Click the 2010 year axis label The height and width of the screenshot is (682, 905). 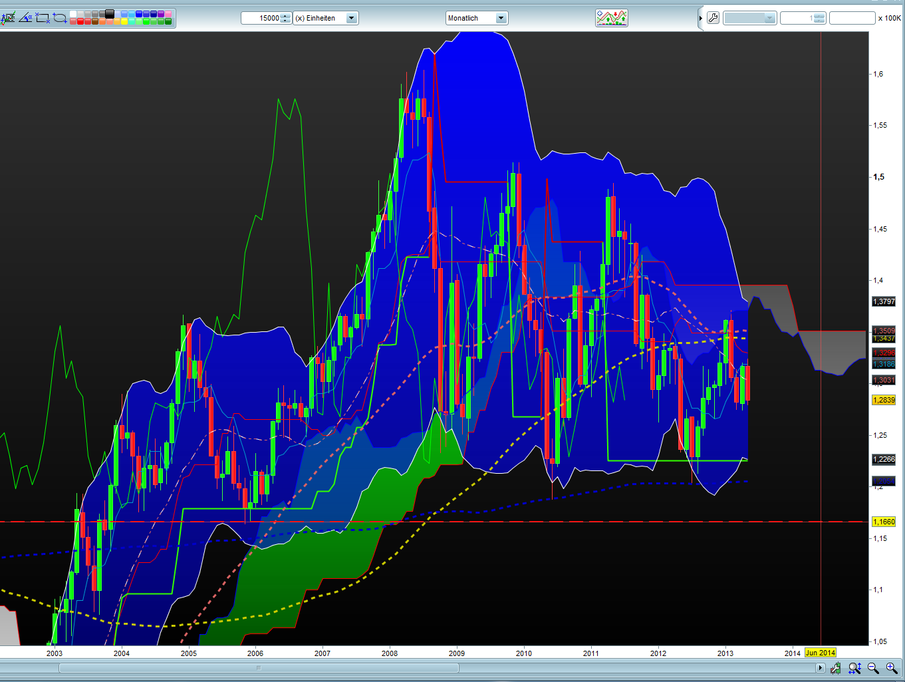click(x=524, y=653)
